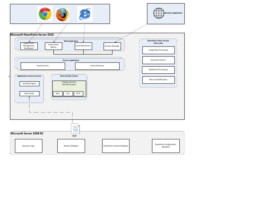Click the SharePoint Timer Service heading
This screenshot has height=206, width=268.
(158, 41)
